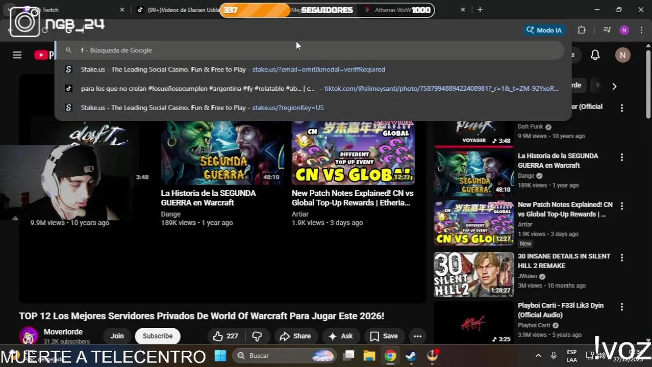The image size is (652, 367).
Task: Open sidebar Playboi Carti F33l Lik3 Dyin title
Action: tap(561, 310)
